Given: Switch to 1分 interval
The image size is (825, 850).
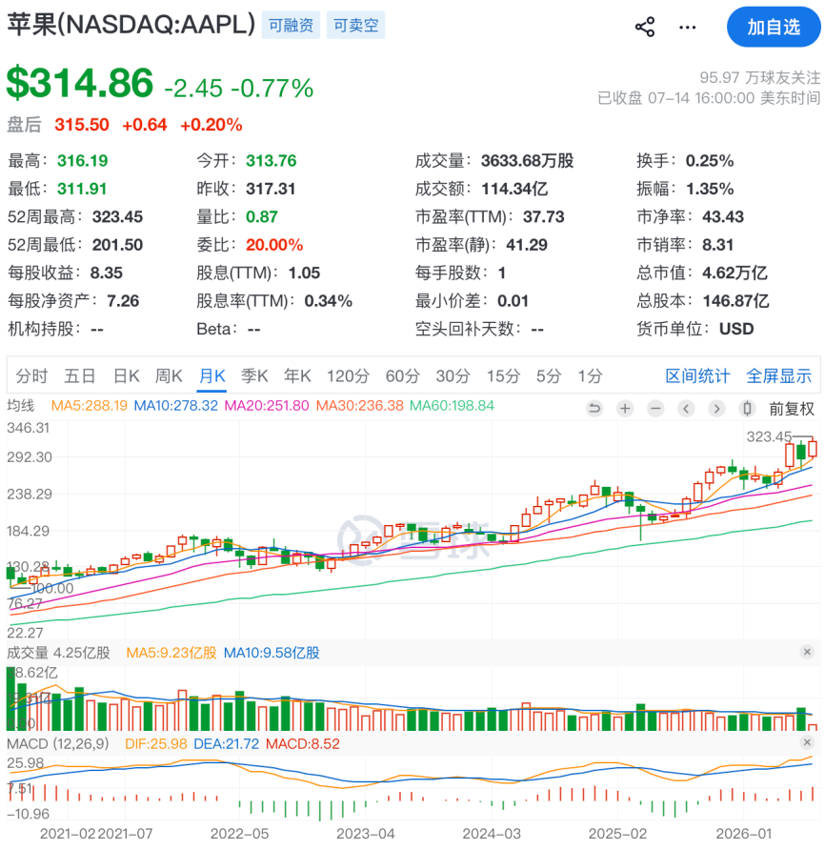Looking at the screenshot, I should tap(590, 375).
